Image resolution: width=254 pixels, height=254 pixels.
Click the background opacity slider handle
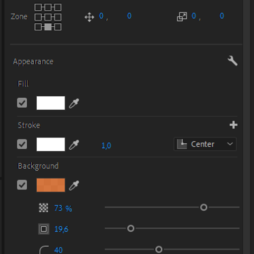pyautogui.click(x=204, y=207)
